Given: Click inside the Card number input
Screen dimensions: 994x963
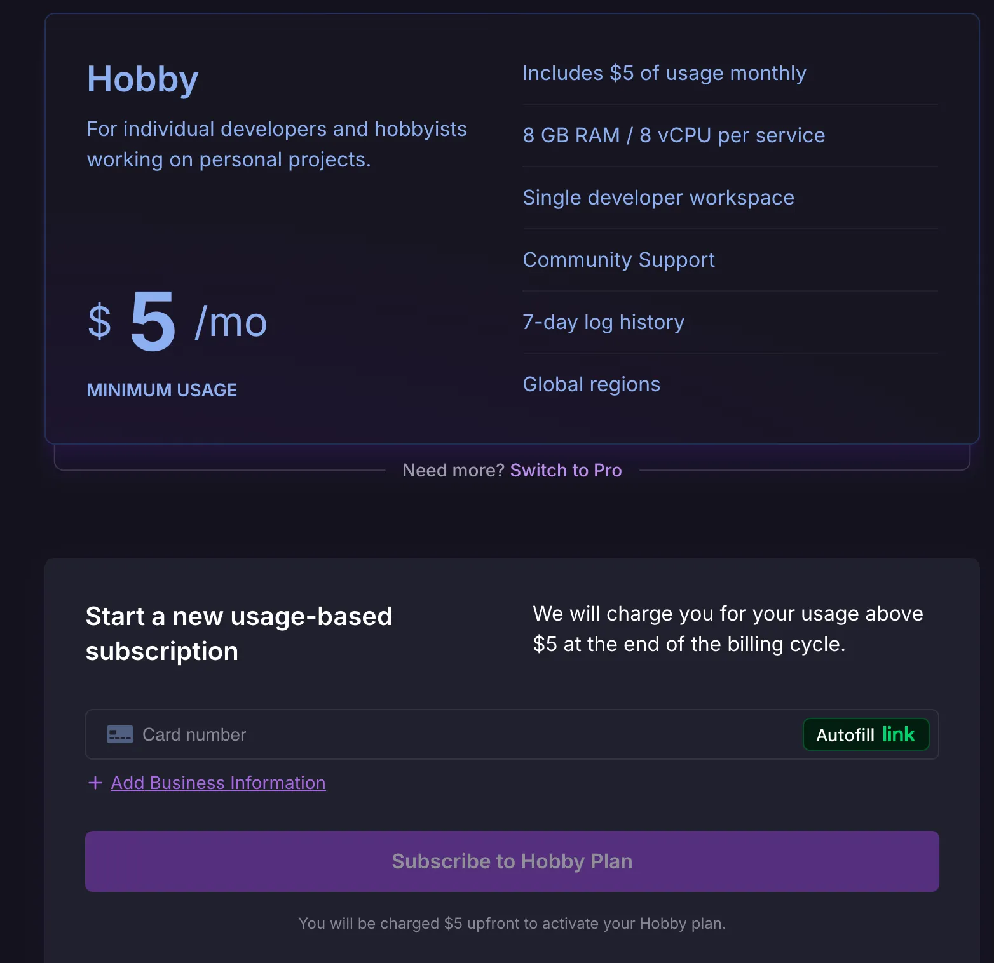Looking at the screenshot, I should (x=381, y=734).
